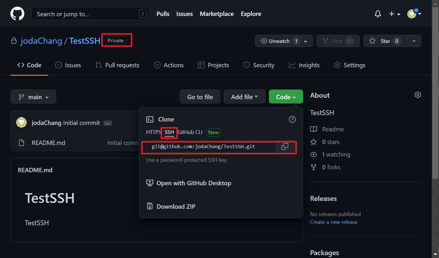
Task: Switch to the Code tab
Action: point(29,65)
